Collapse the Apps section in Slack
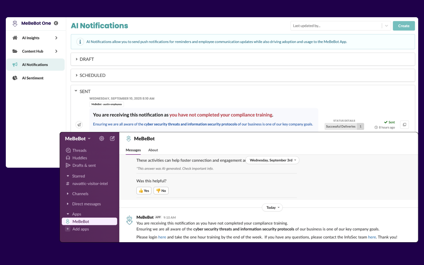 [68, 214]
